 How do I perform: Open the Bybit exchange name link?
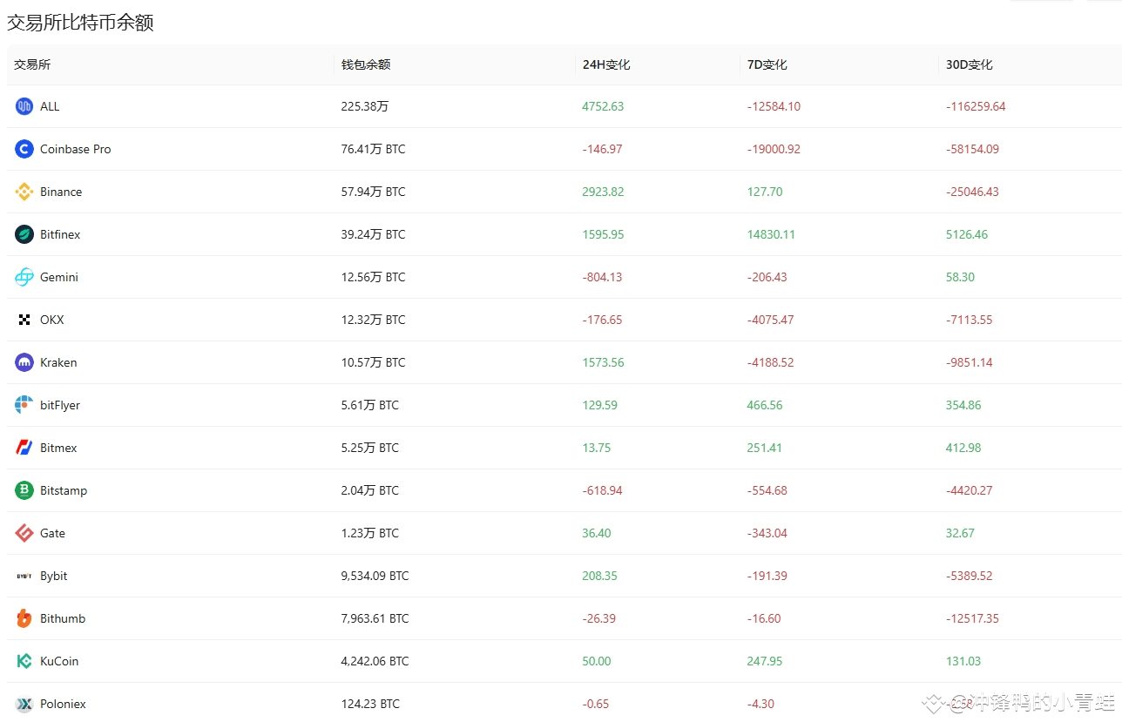pos(53,576)
